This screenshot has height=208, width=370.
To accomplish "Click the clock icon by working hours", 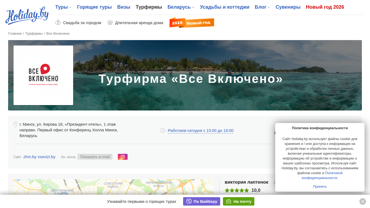I will point(163,131).
